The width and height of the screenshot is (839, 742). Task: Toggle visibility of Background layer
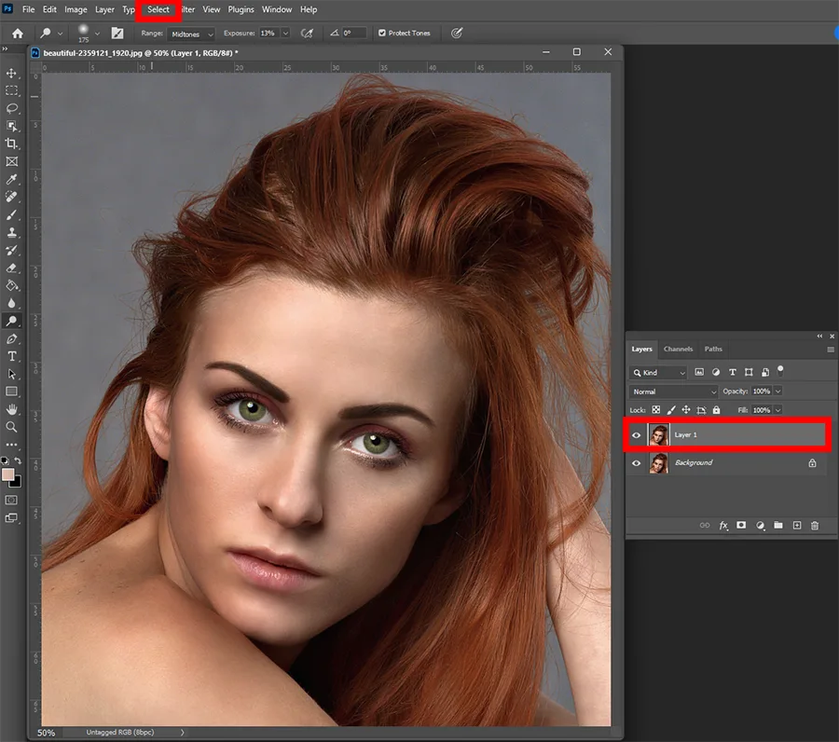[637, 462]
